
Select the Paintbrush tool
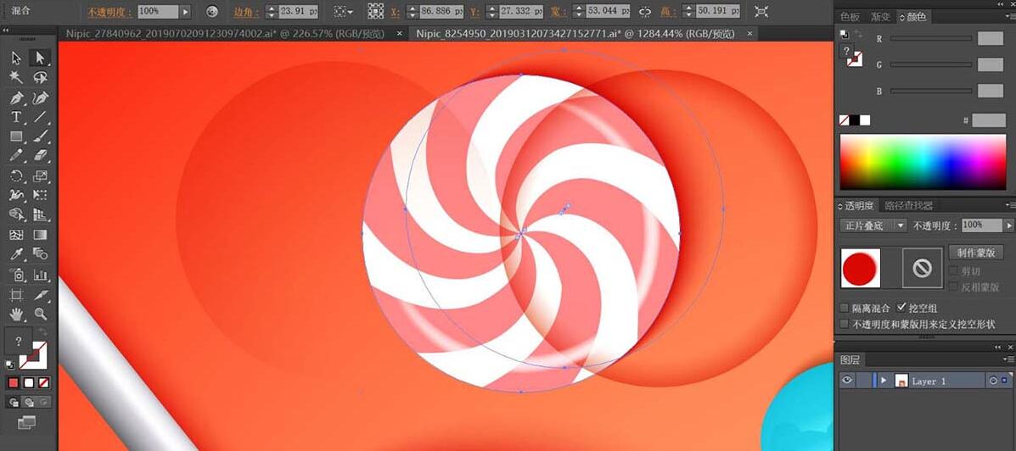coord(40,136)
